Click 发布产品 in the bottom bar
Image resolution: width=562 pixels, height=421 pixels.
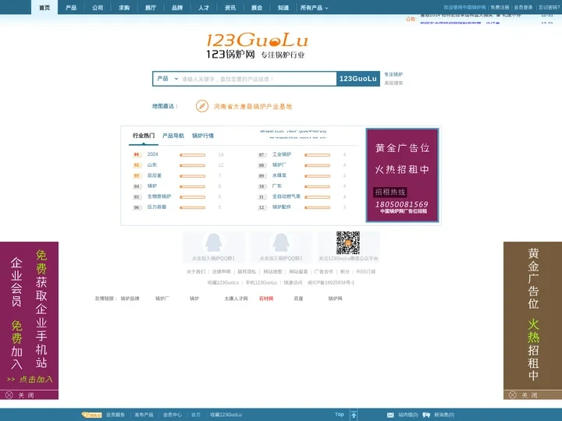coord(144,415)
